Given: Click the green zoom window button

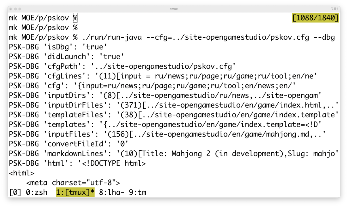Looking at the screenshot, I should [20, 9].
